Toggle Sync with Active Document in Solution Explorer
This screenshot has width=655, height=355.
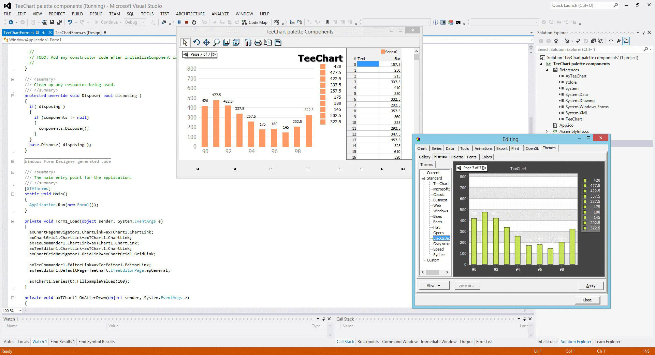pyautogui.click(x=578, y=41)
